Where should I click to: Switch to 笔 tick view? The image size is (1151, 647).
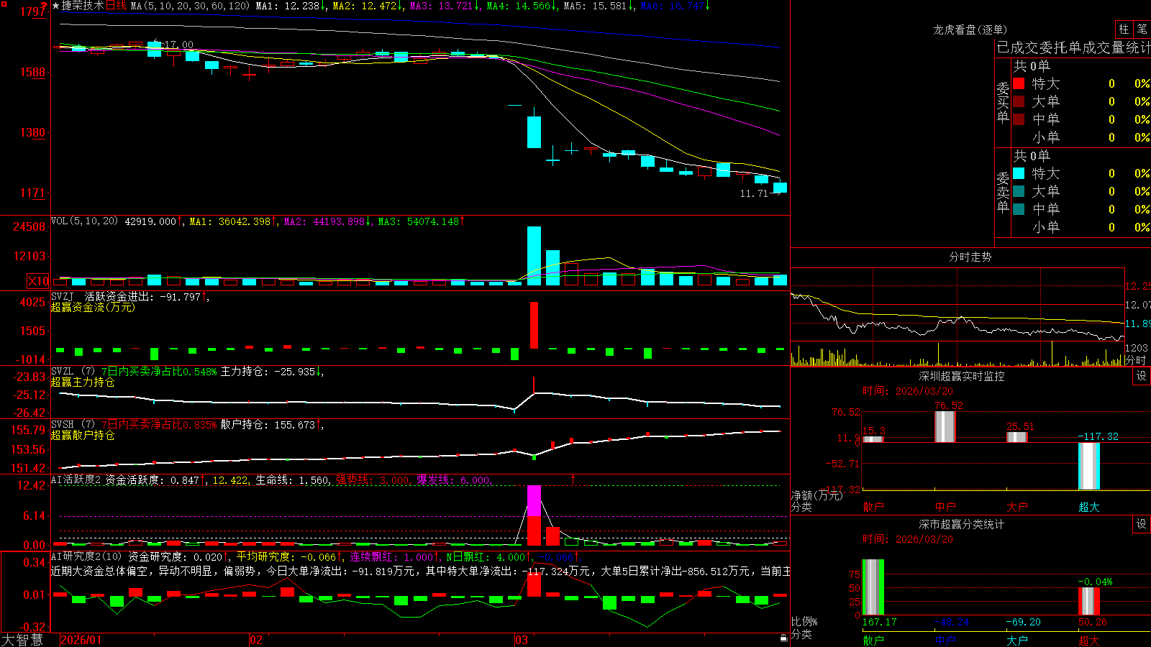[x=1142, y=29]
